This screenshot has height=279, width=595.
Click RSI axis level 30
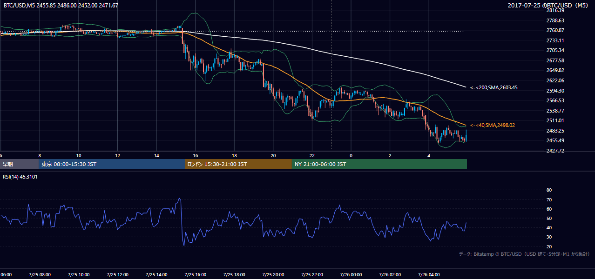pos(549,237)
